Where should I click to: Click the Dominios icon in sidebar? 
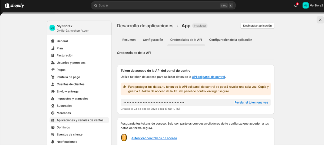pos(53,127)
